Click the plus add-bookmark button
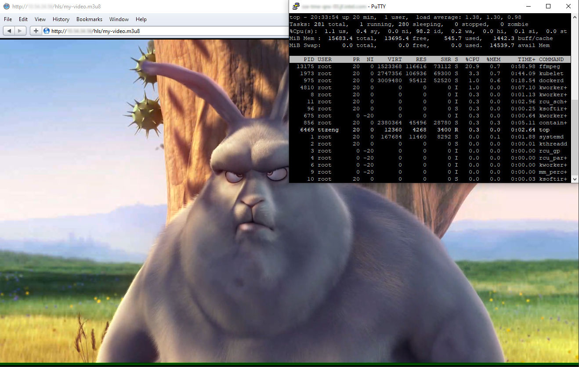Viewport: 579px width, 367px height. click(x=36, y=31)
